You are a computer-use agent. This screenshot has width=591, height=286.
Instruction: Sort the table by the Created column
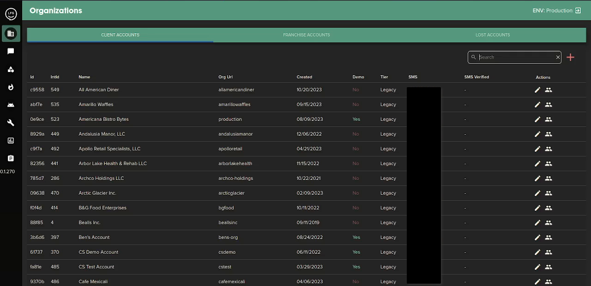tap(304, 77)
